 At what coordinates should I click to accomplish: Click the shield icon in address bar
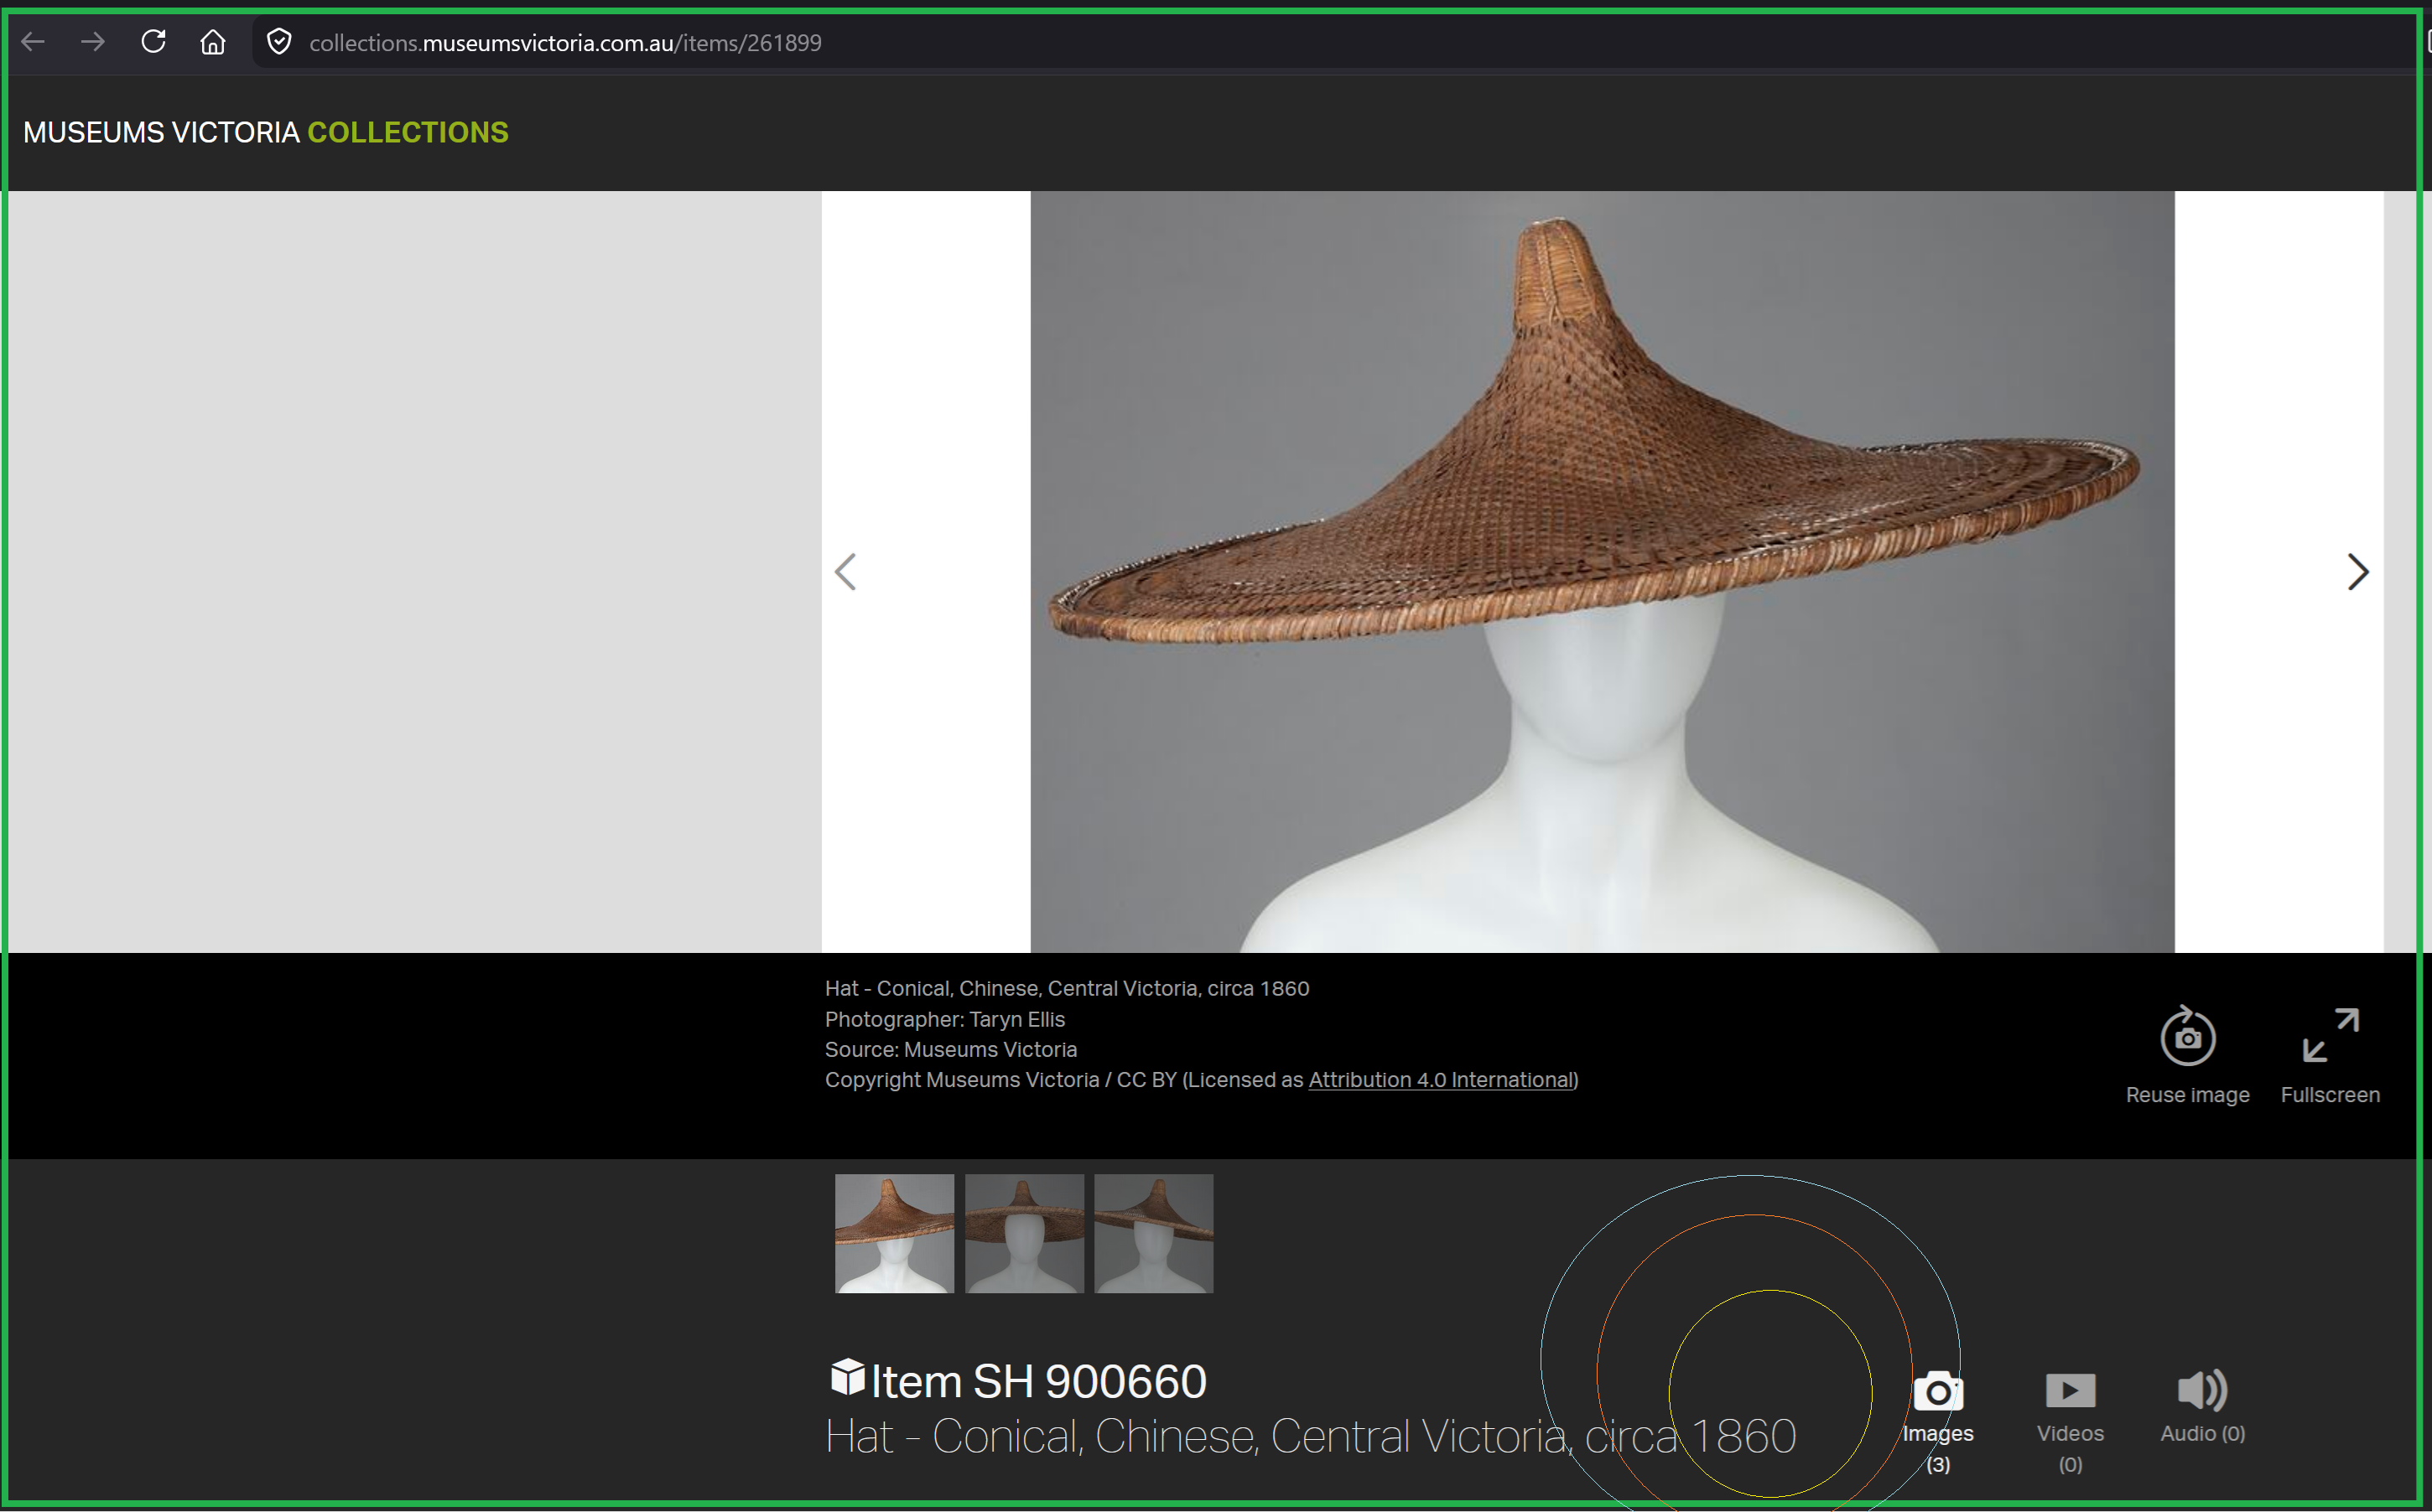coord(279,42)
